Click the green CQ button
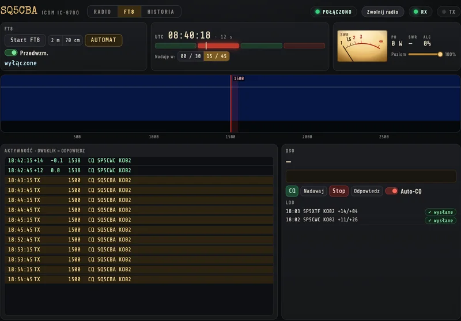 coord(292,191)
